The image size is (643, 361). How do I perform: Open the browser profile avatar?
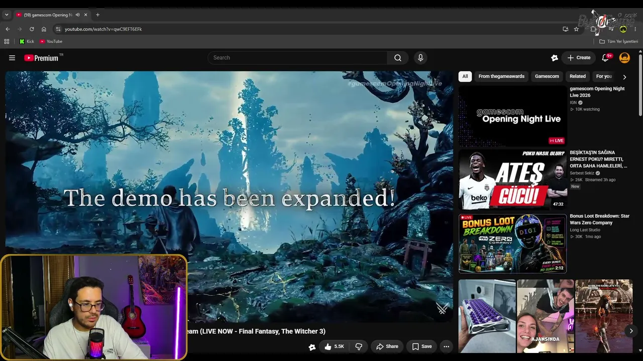click(x=623, y=29)
